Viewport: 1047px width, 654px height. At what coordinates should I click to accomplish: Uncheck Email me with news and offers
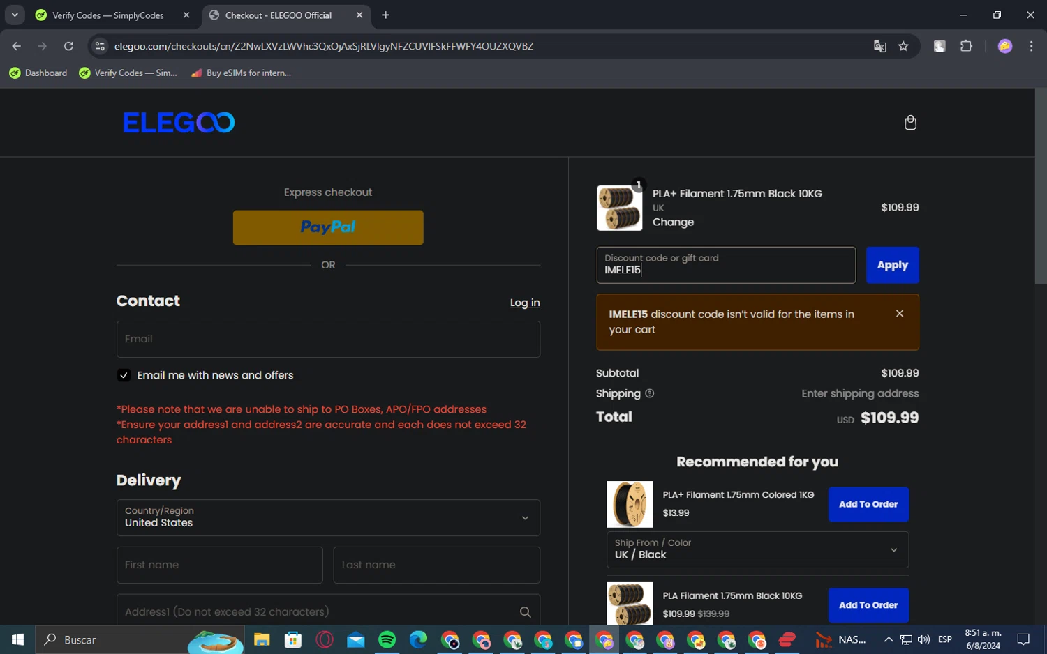tap(124, 375)
